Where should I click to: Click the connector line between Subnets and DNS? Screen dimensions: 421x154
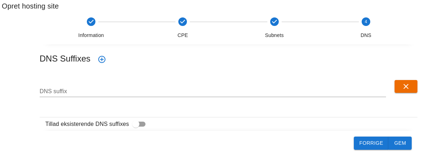pos(320,22)
